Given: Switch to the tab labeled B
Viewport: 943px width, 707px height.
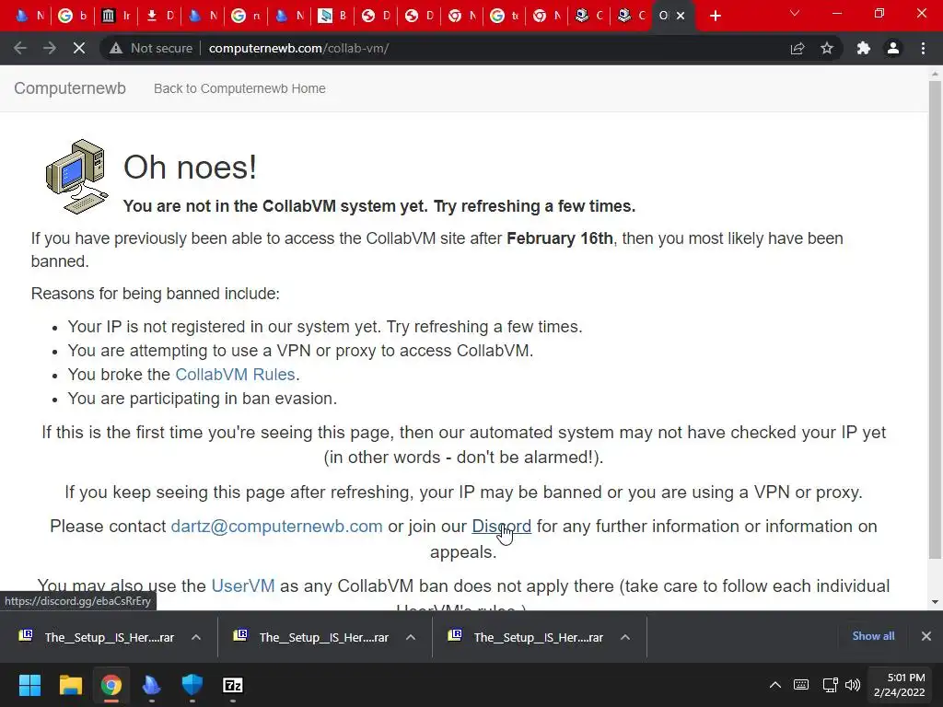Looking at the screenshot, I should [332, 16].
